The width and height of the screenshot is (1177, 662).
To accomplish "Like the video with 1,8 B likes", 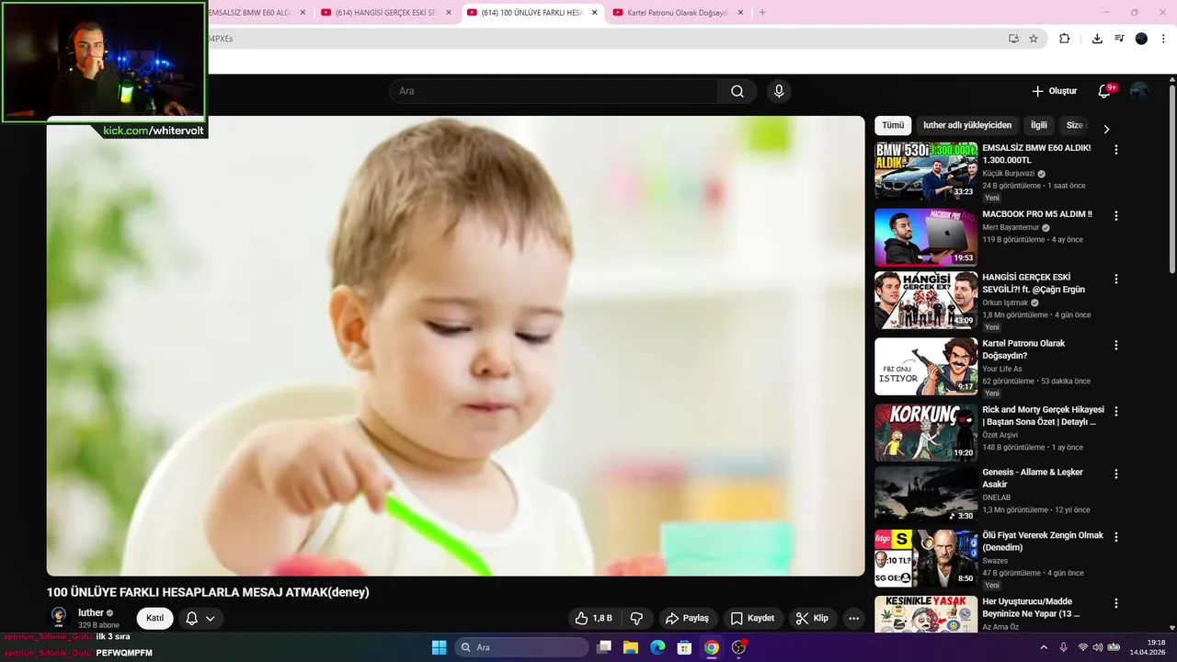I will pos(593,618).
